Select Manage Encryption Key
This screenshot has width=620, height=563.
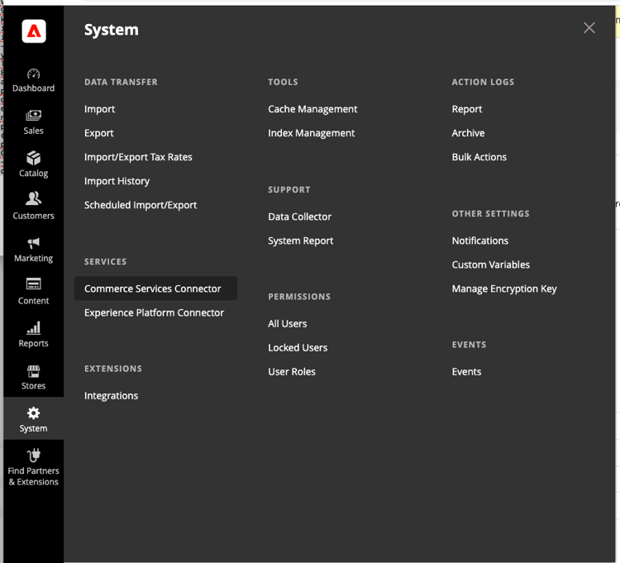[x=504, y=289]
